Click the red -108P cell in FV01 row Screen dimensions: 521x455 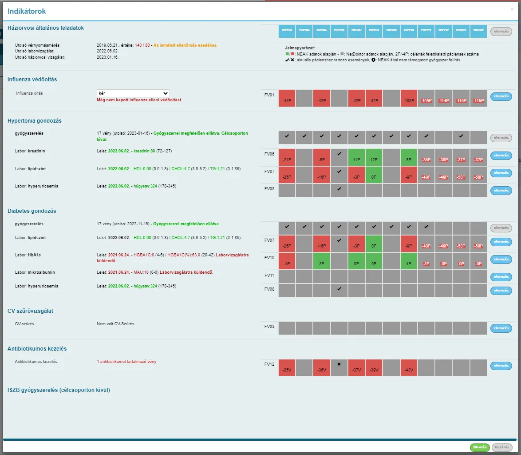pos(409,98)
